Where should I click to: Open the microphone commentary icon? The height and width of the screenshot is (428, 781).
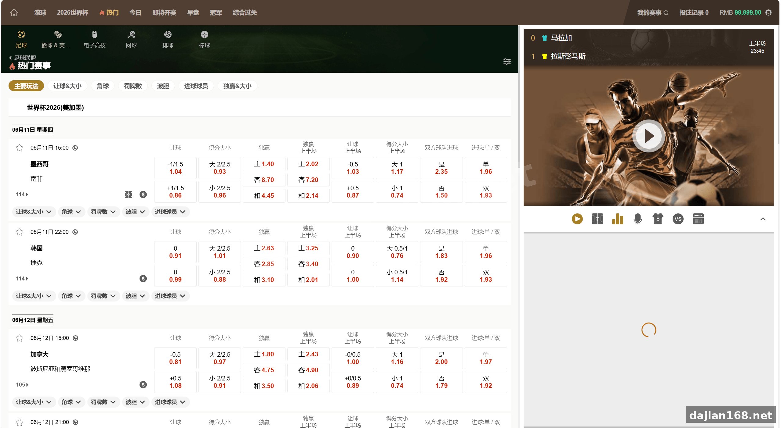[638, 219]
